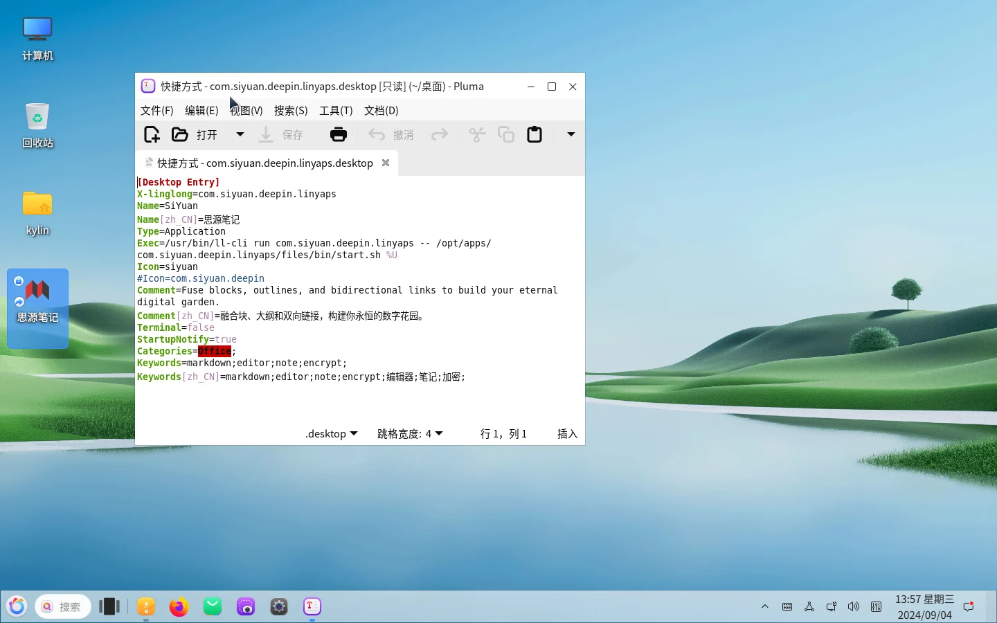Expand the toolbar overflow arrow

(x=571, y=134)
